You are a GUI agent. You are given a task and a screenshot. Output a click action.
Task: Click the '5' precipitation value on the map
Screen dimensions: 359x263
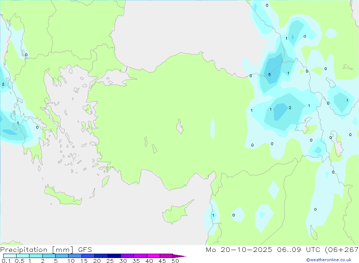270,75
